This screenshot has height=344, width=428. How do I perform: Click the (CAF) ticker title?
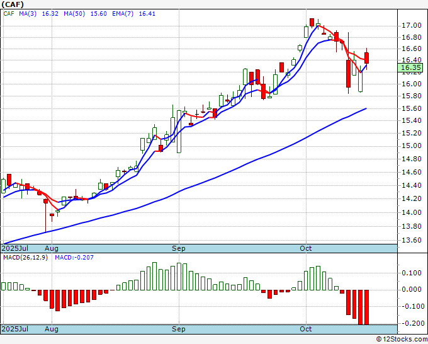[x=13, y=4]
